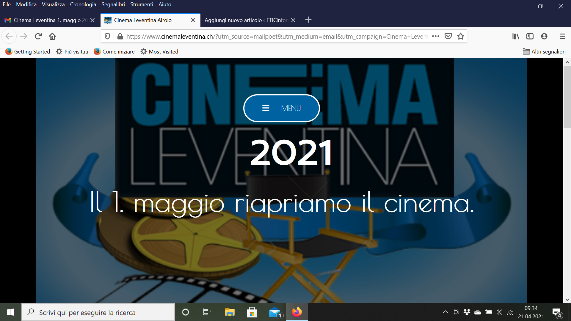Open page actions three-dot menu
Viewport: 571px width, 321px height.
(436, 36)
